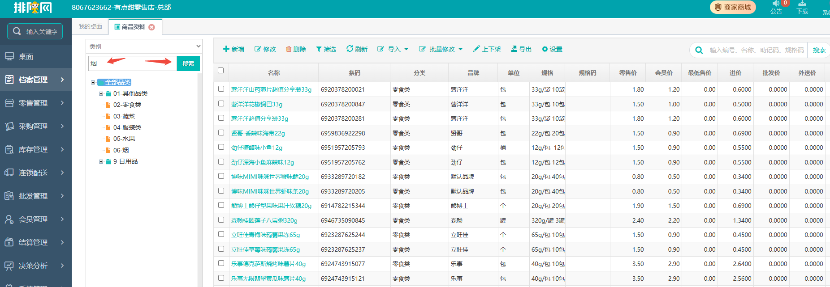The image size is (830, 287).
Task: Click the 档案管理 sidebar icon
Action: click(9, 80)
